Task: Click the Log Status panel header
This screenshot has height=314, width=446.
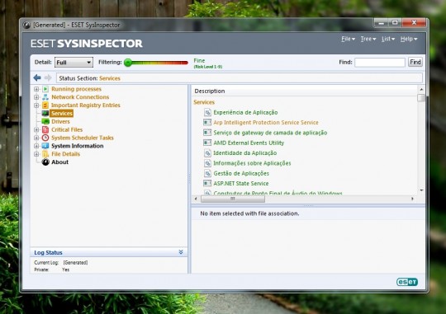Action: click(x=109, y=252)
